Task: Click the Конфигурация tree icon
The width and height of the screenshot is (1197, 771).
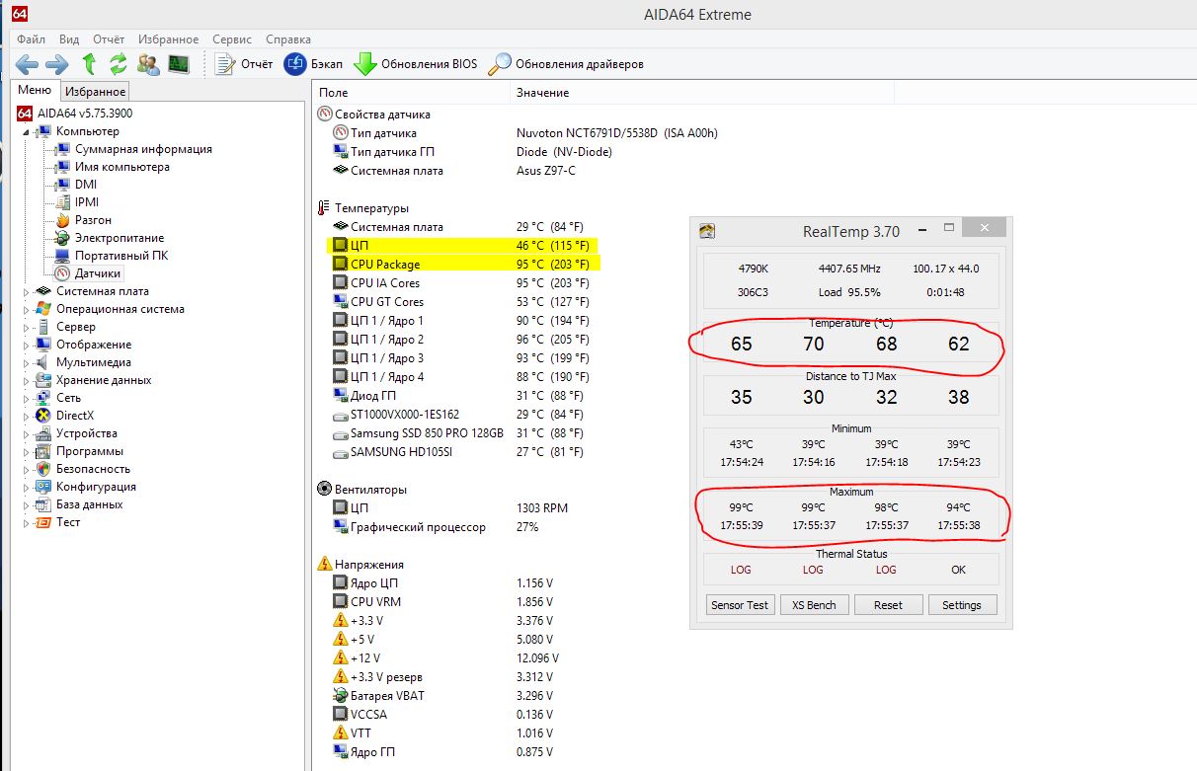Action: pos(42,487)
